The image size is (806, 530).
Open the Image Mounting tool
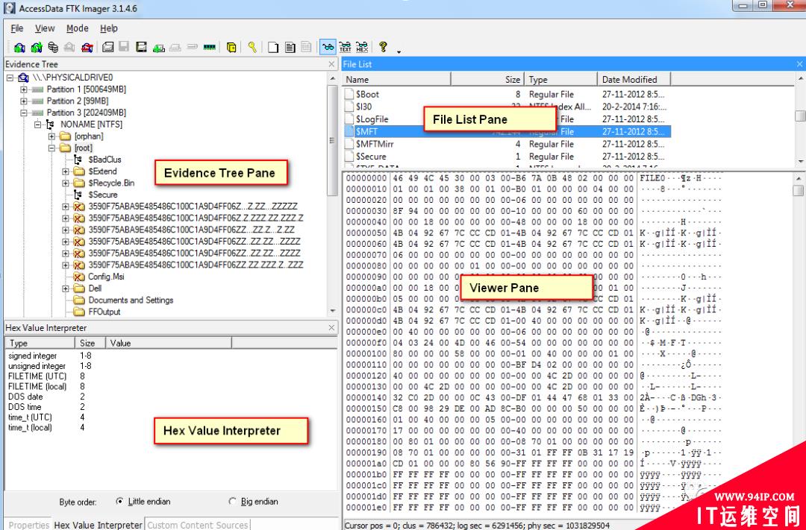(53, 47)
